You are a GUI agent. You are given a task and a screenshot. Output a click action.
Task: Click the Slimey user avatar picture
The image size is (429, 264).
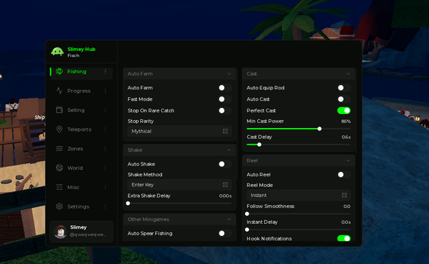click(x=60, y=232)
